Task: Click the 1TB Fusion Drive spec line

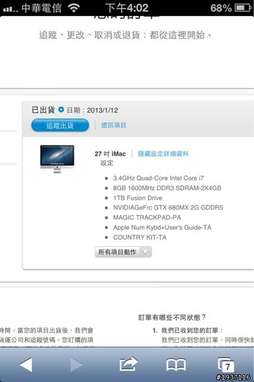Action: tap(137, 198)
